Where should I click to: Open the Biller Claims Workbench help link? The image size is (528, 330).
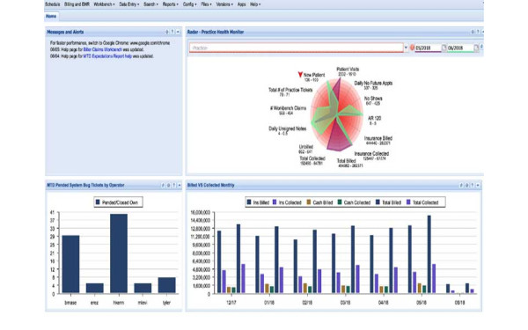click(102, 49)
